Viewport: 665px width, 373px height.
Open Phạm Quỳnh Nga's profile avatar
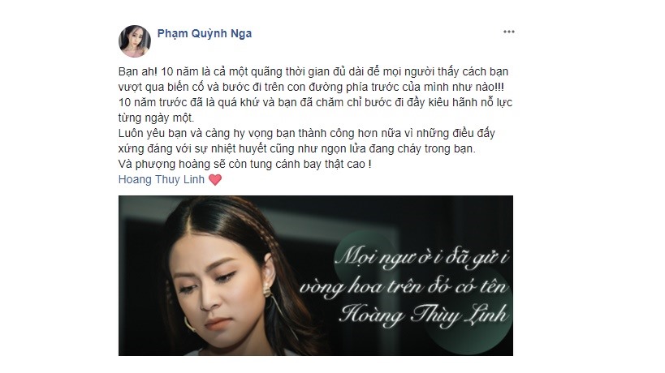click(x=135, y=41)
